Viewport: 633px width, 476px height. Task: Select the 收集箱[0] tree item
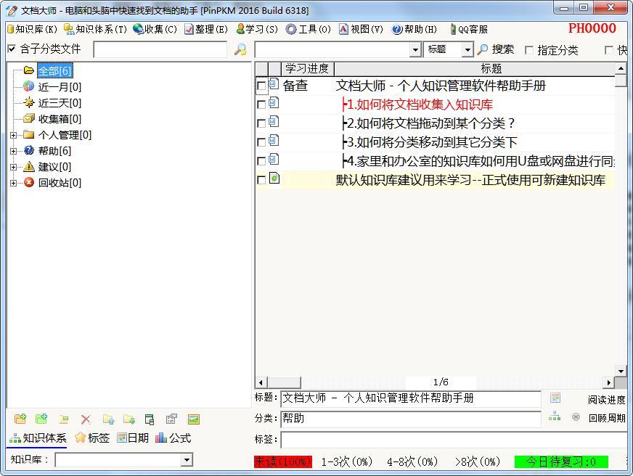click(60, 119)
